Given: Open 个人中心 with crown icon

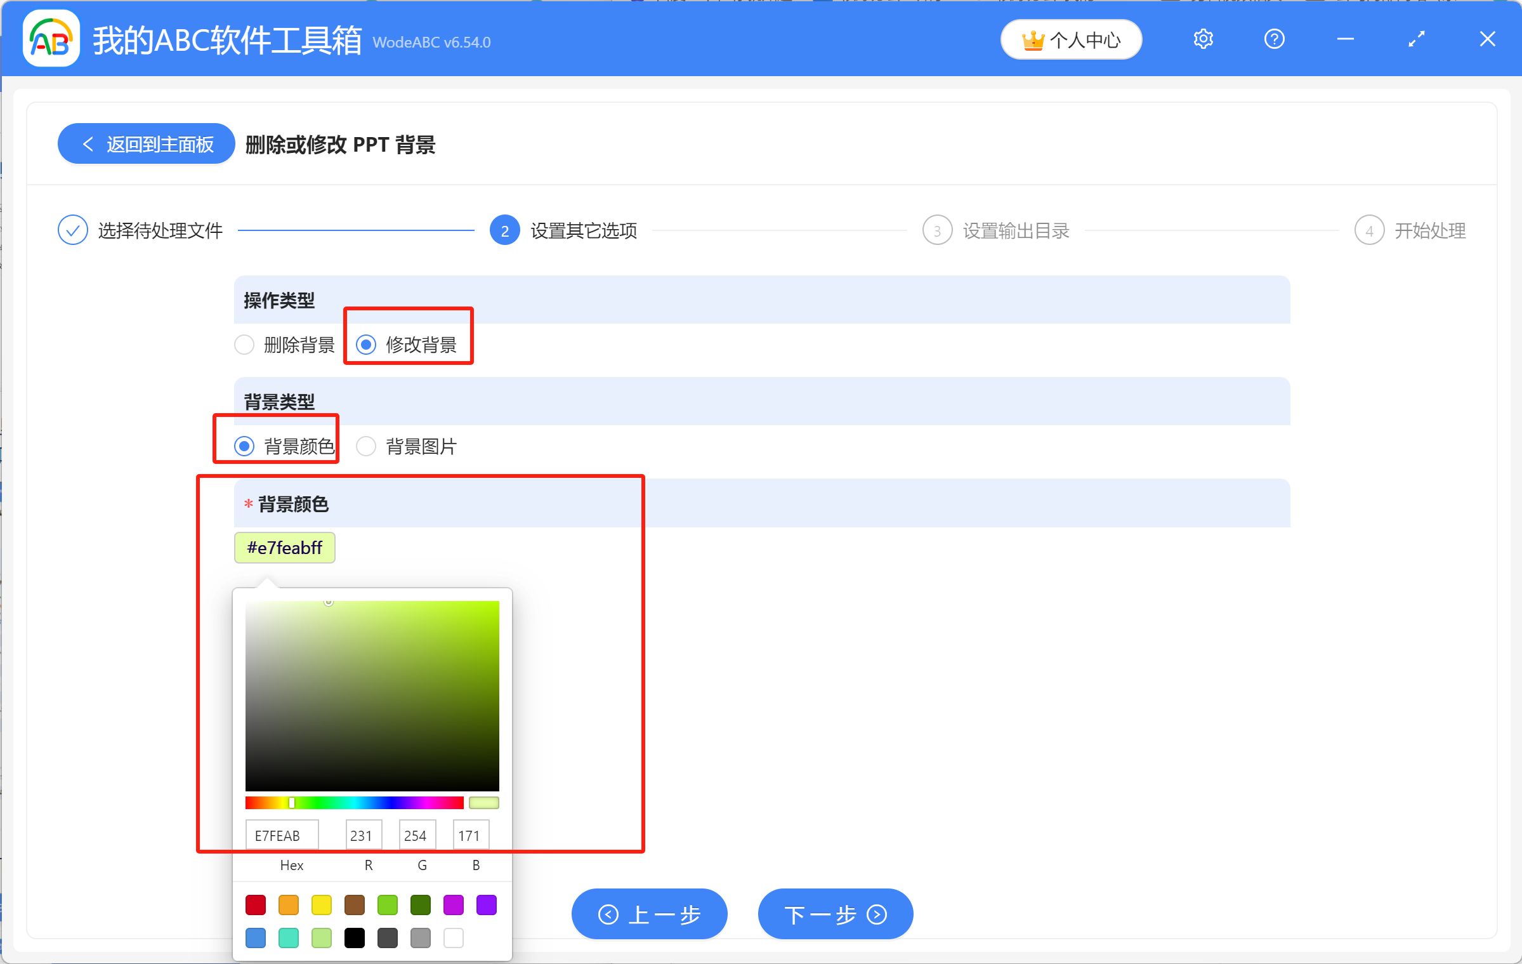Looking at the screenshot, I should coord(1071,40).
